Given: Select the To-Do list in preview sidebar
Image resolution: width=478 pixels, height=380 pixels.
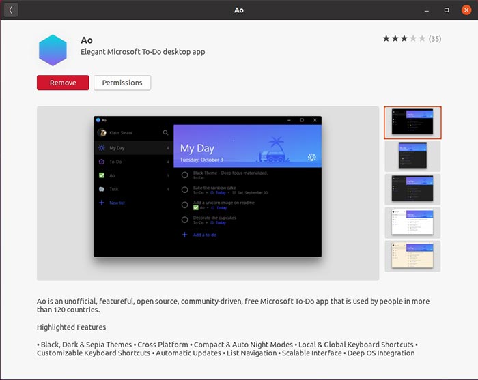Looking at the screenshot, I should pyautogui.click(x=115, y=162).
